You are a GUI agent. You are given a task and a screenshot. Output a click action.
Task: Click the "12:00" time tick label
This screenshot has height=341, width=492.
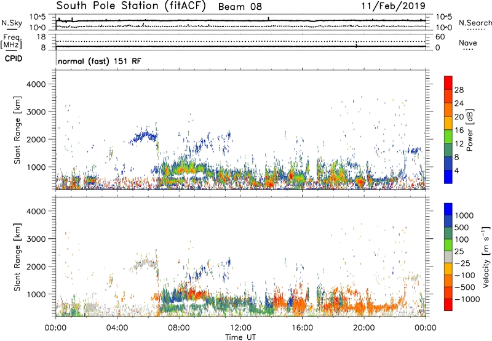pos(240,328)
